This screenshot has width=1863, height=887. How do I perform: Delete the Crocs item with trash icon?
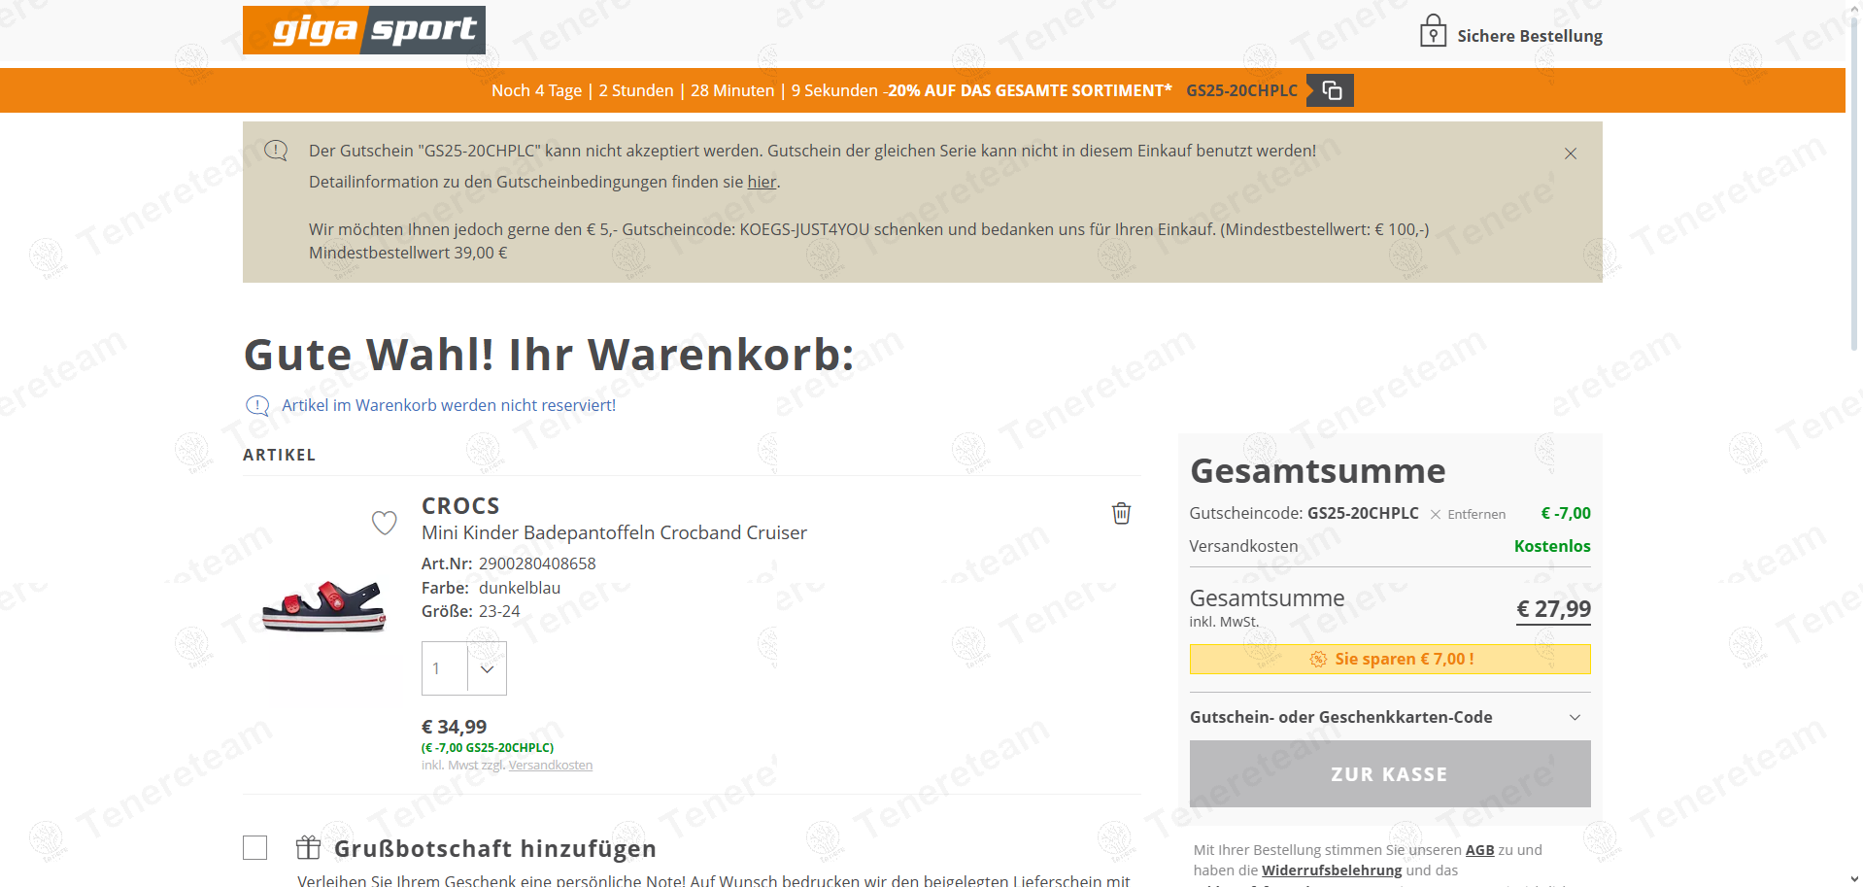click(x=1121, y=513)
